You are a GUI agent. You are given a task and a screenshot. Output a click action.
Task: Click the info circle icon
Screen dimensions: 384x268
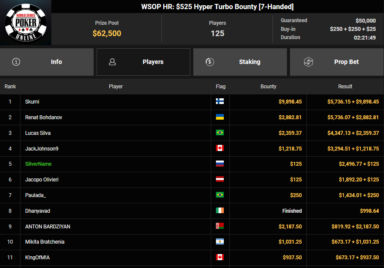(17, 62)
